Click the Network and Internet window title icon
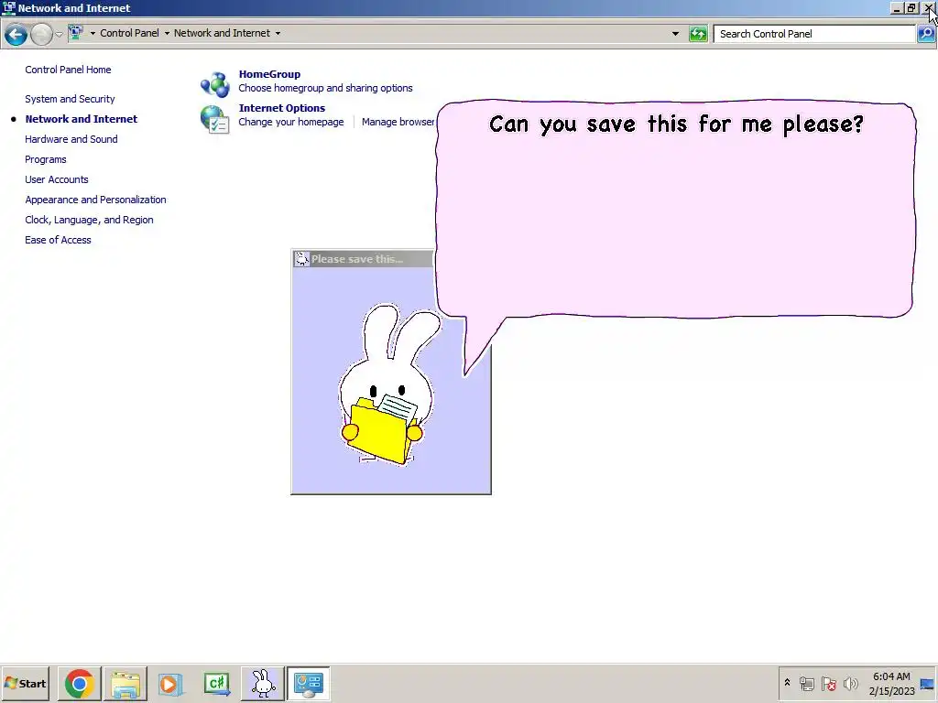This screenshot has height=703, width=938. coord(8,7)
